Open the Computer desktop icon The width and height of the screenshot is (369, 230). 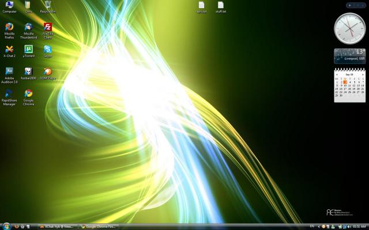(9, 7)
